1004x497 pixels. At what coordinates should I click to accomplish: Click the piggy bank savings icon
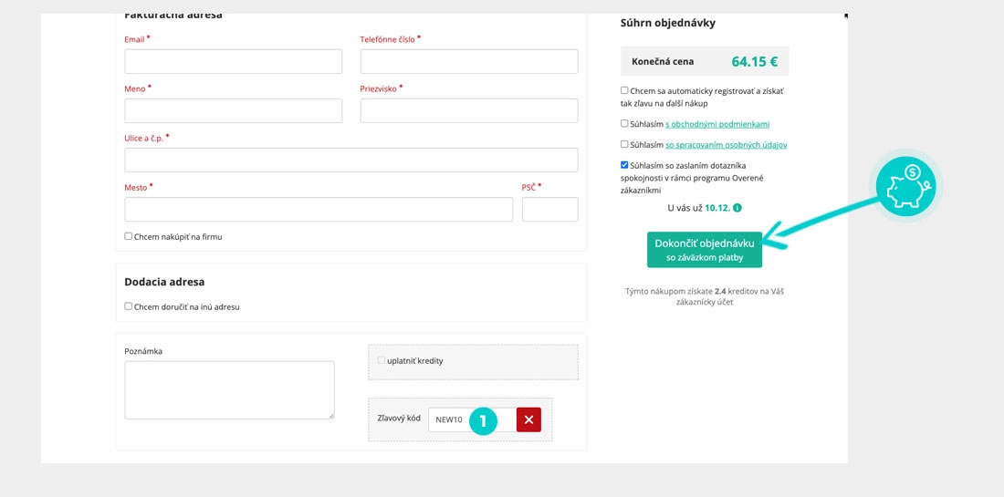(906, 187)
